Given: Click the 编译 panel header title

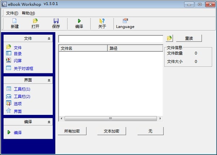Looking at the screenshot, I should (x=28, y=122).
